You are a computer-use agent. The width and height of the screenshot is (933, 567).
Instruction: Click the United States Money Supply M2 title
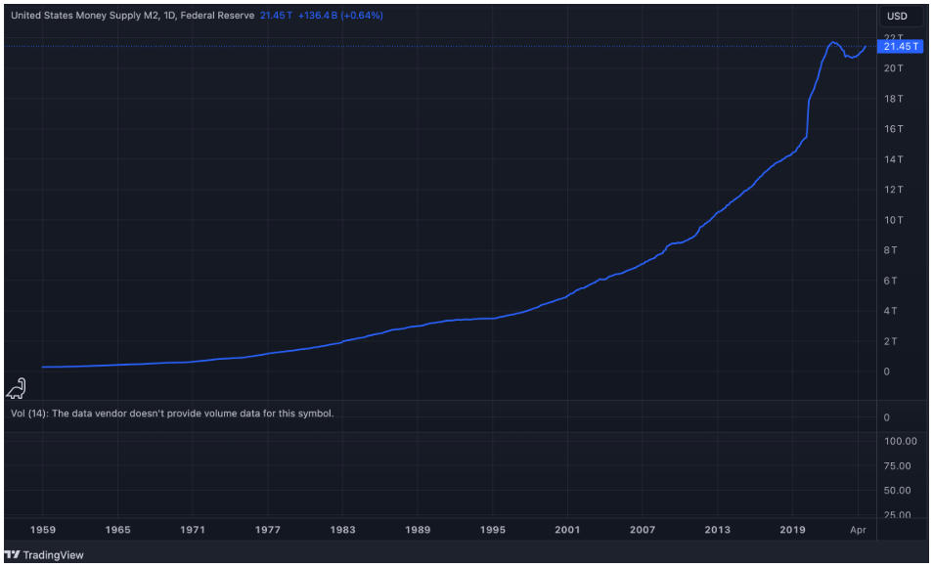tap(85, 16)
